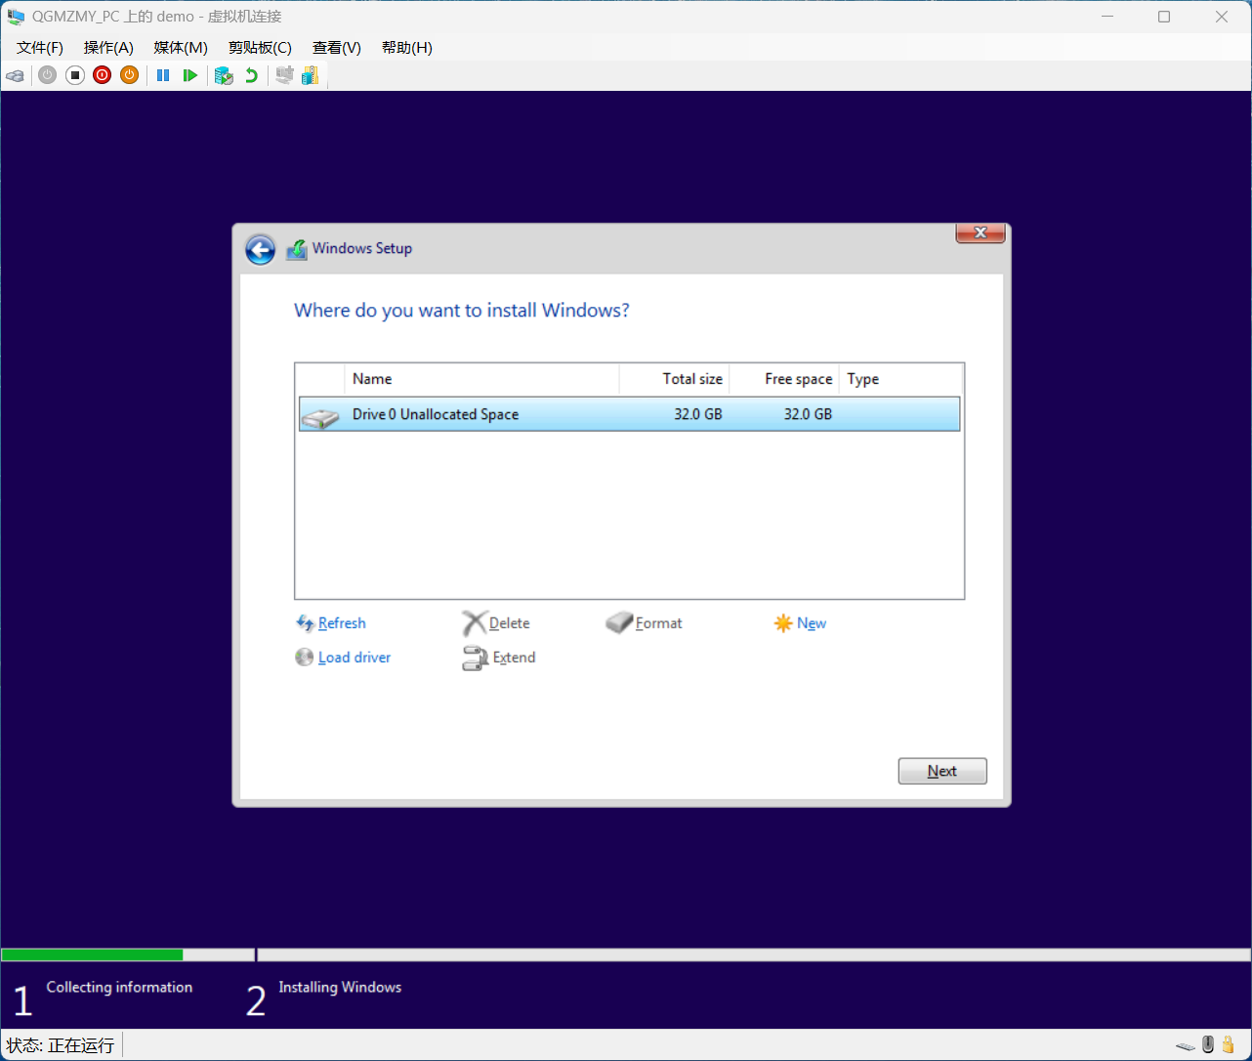1252x1061 pixels.
Task: Revert the VM with the green arrow icon
Action: coord(251,75)
